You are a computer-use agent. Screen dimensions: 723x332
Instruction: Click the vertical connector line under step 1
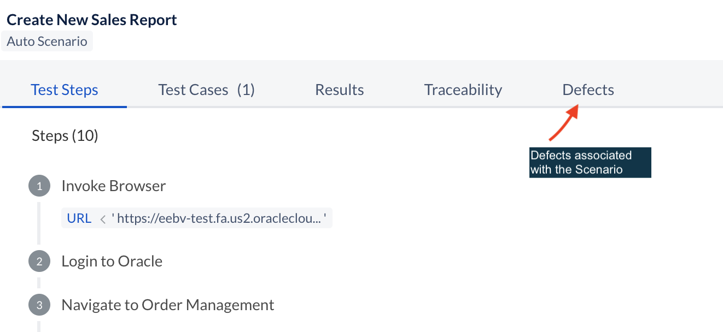click(39, 224)
